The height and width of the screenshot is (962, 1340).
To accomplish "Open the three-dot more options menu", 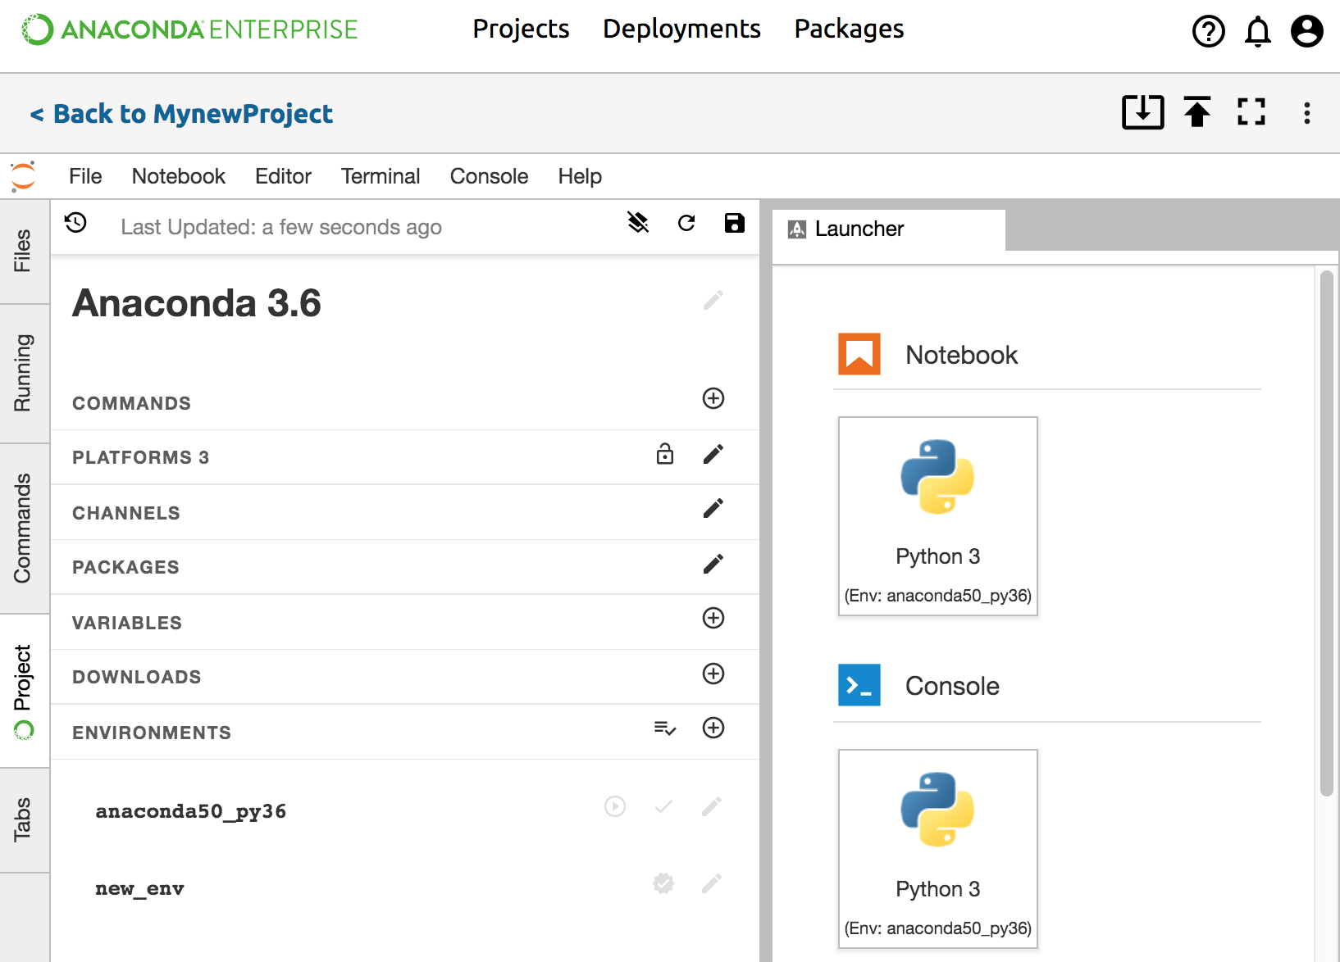I will click(x=1307, y=113).
